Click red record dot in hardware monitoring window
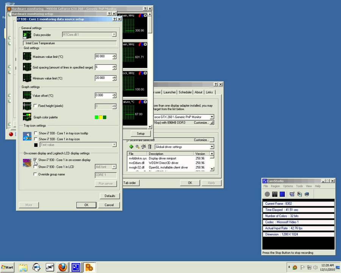 (x=11, y=134)
